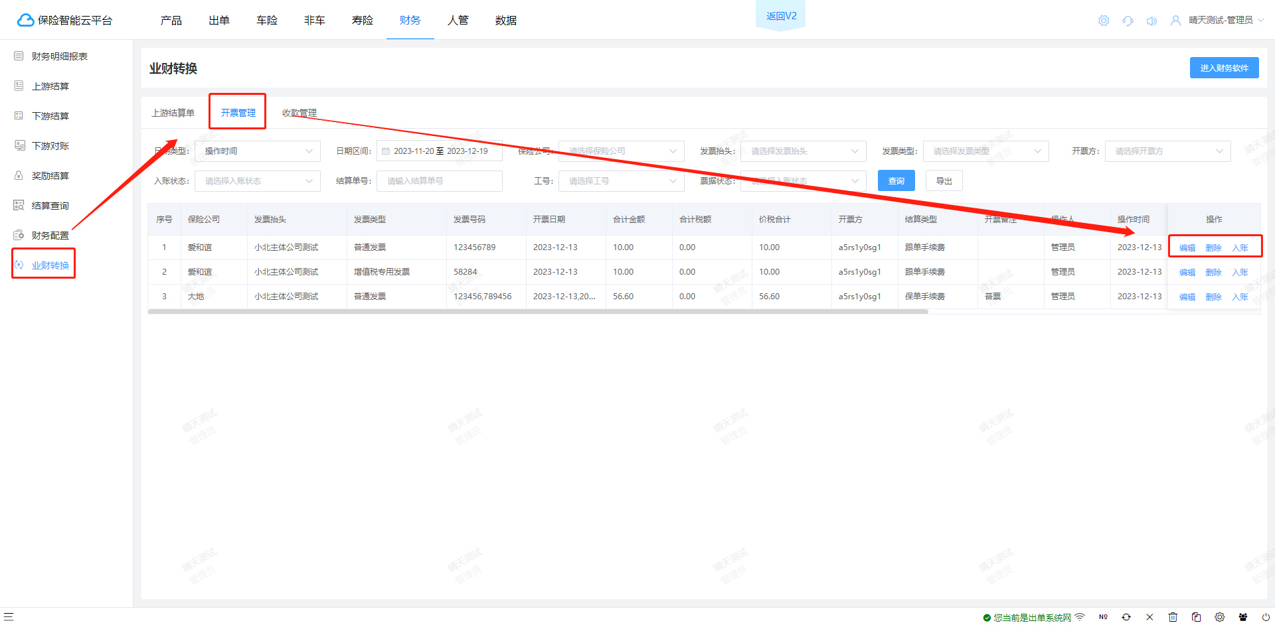The height and width of the screenshot is (627, 1275).
Task: Click 删除 for invoice 58284
Action: pos(1213,272)
